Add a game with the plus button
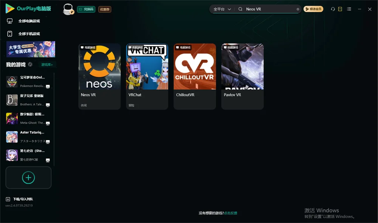This screenshot has height=223, width=378. pos(28,177)
